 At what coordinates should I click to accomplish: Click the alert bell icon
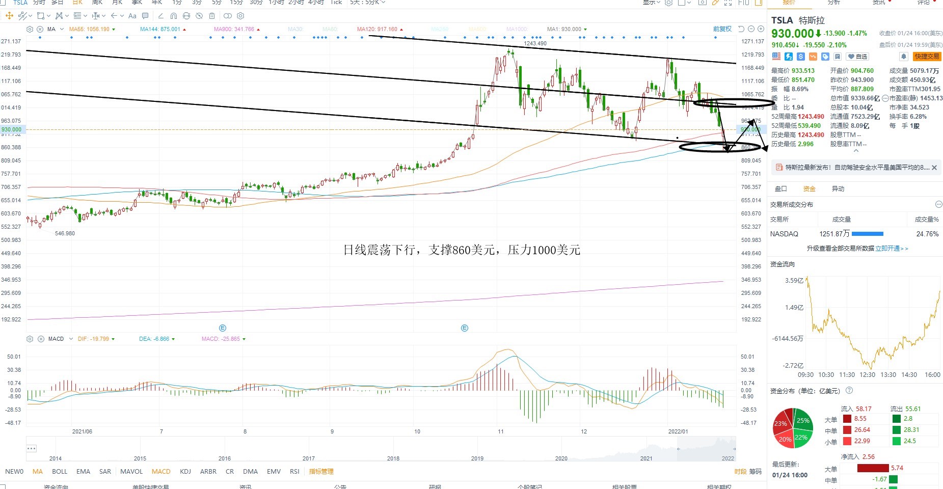click(x=903, y=57)
